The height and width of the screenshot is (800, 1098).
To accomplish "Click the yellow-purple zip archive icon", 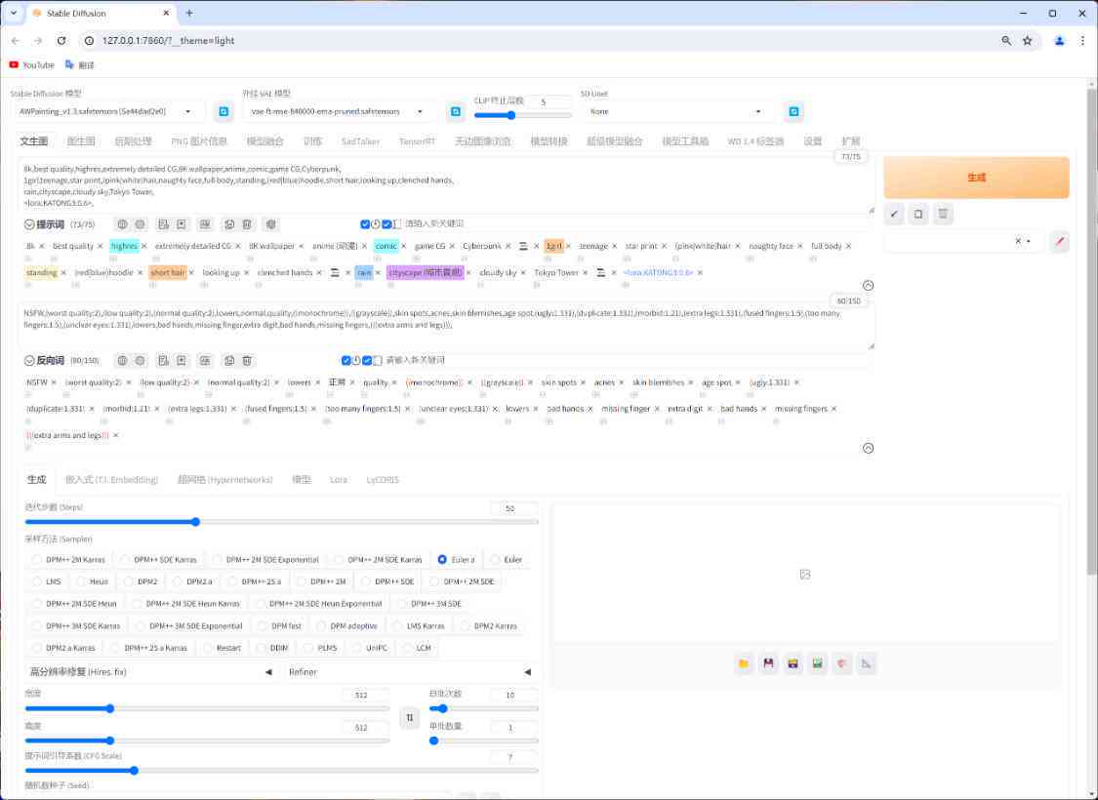I will click(x=793, y=663).
